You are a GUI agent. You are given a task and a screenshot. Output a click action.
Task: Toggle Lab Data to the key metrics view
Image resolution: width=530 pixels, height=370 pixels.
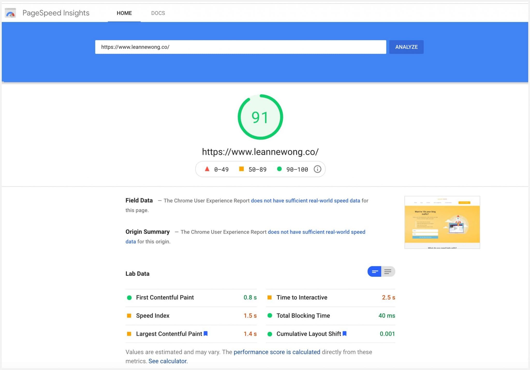click(374, 271)
